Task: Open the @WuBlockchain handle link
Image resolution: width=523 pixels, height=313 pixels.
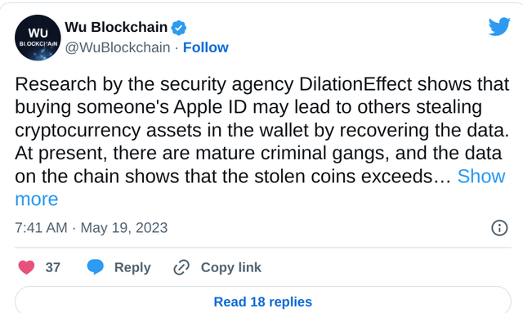Action: (118, 47)
